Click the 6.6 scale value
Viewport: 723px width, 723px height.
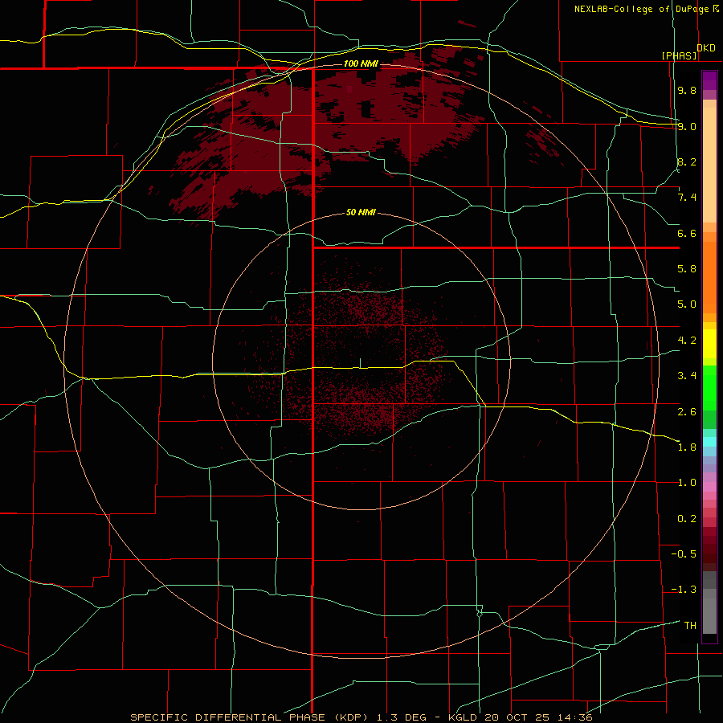pos(687,233)
